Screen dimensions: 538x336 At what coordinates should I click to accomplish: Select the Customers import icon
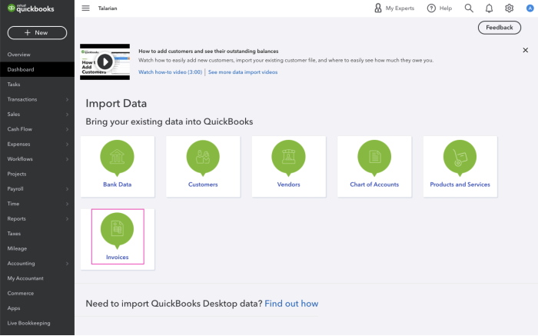203,157
